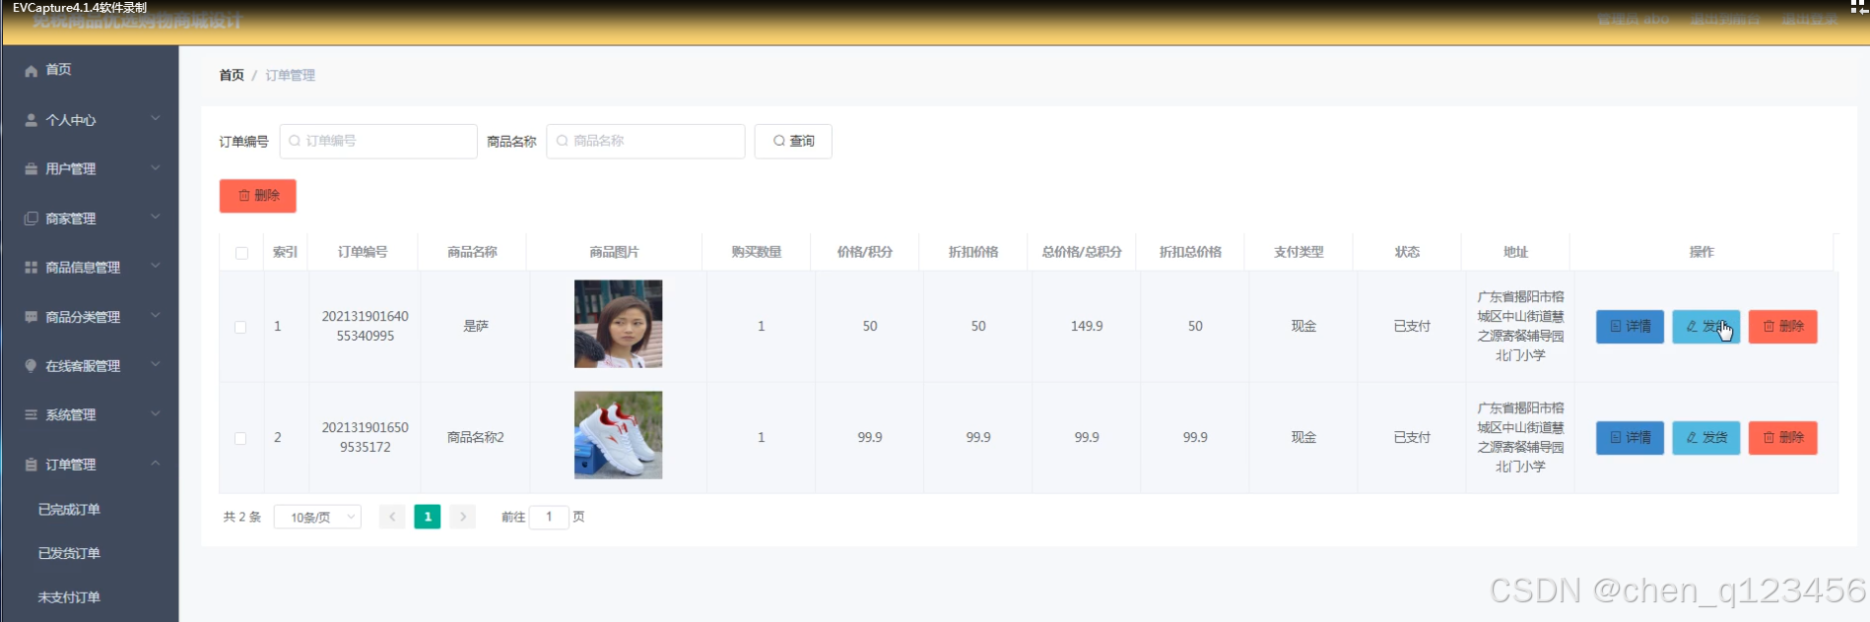
Task: Click the 查询 search button
Action: point(793,141)
